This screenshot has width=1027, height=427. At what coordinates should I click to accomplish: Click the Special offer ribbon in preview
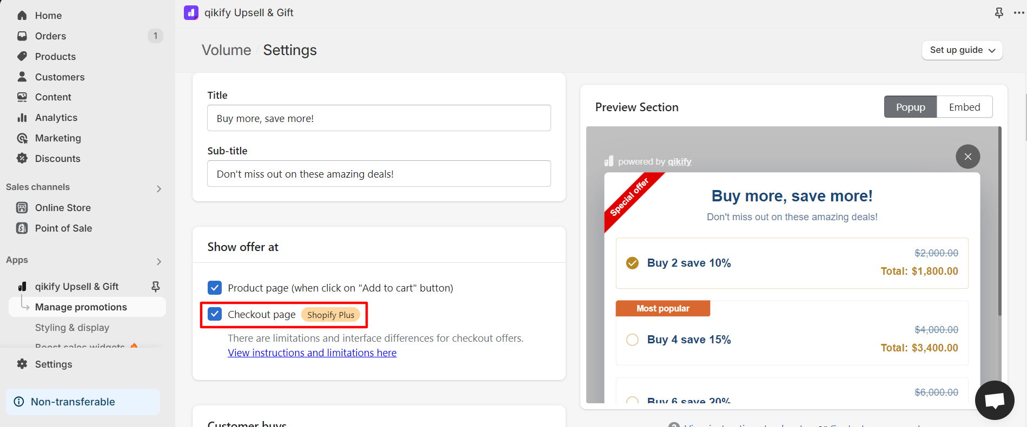pyautogui.click(x=630, y=197)
